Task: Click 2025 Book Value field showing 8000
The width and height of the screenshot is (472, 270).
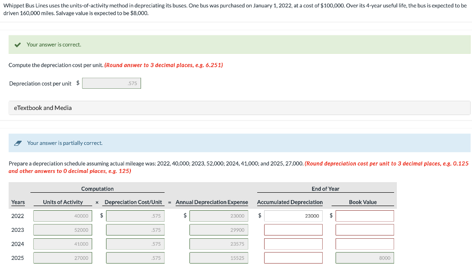Action: tap(365, 258)
